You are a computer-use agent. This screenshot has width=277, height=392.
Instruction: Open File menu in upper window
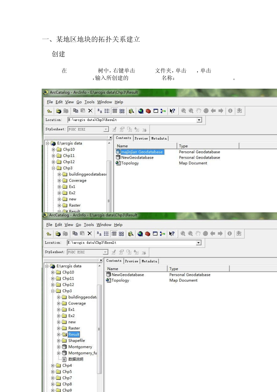pos(50,102)
